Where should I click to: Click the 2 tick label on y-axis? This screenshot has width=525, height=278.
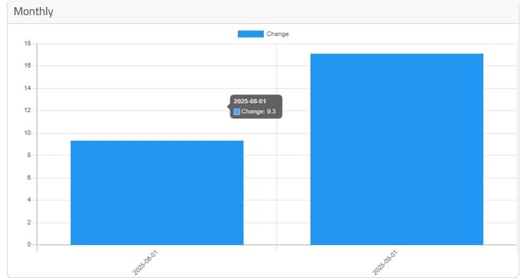click(29, 223)
